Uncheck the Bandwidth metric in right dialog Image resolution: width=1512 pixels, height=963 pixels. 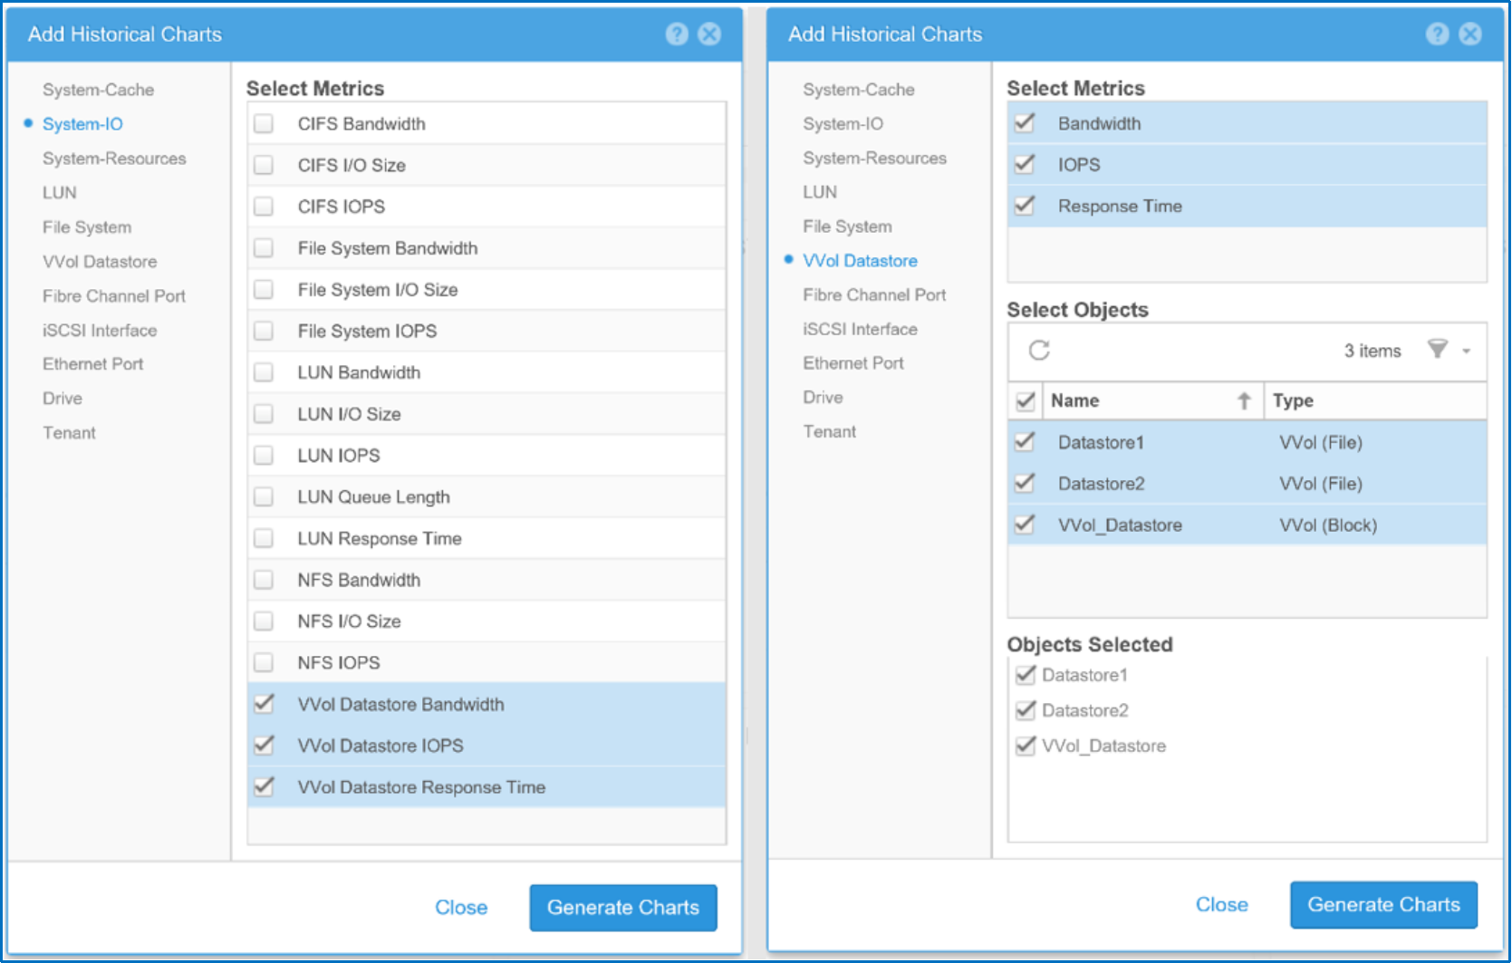pos(1025,123)
